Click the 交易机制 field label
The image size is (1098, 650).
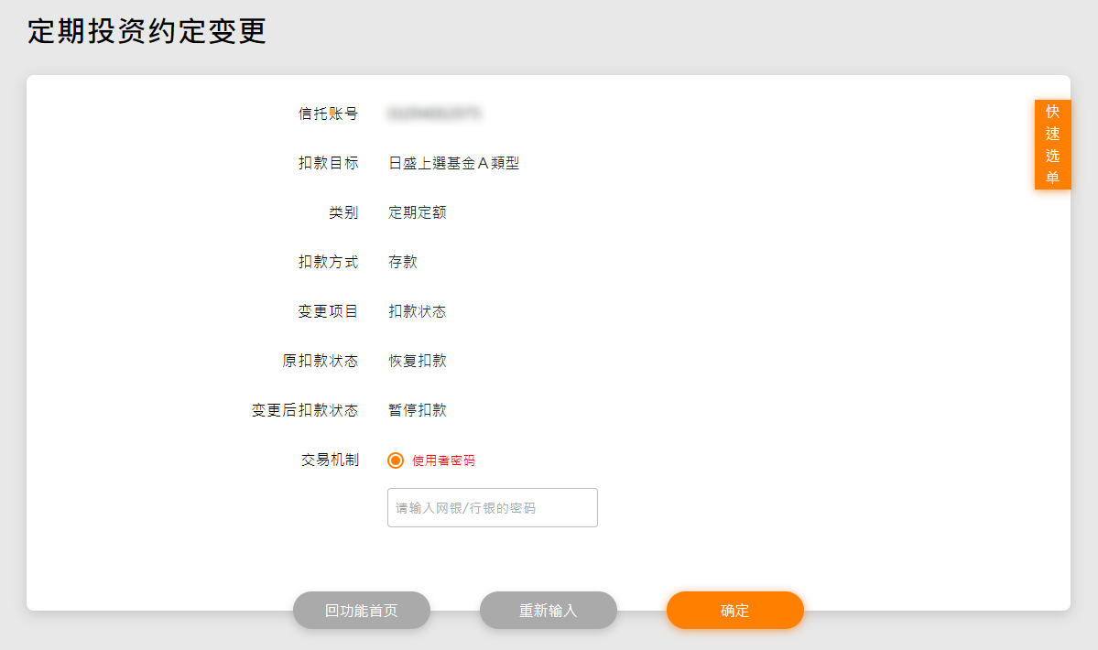click(x=330, y=460)
